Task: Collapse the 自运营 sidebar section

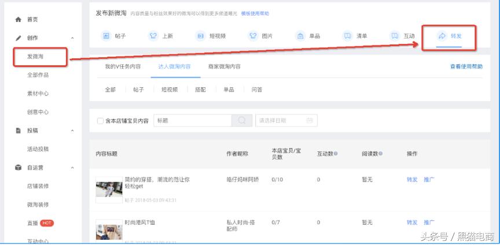Action: [72, 168]
